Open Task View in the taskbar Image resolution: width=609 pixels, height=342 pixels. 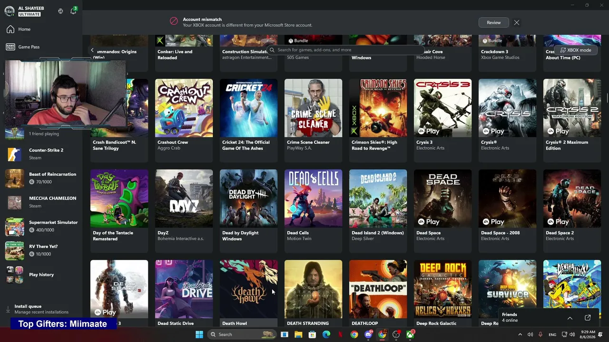[x=285, y=334]
